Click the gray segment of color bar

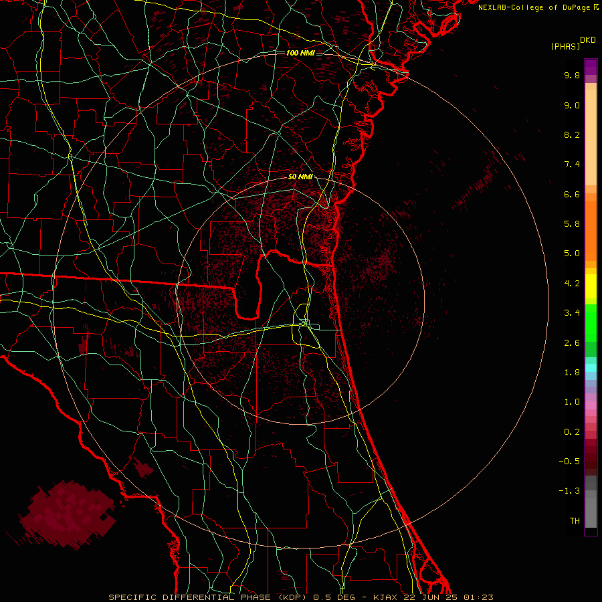[x=591, y=512]
